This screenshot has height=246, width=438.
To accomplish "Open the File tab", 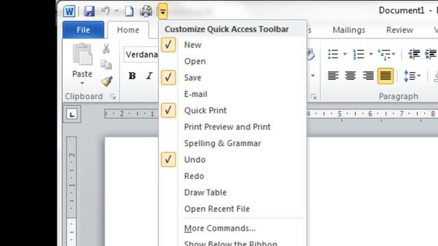I will click(83, 29).
